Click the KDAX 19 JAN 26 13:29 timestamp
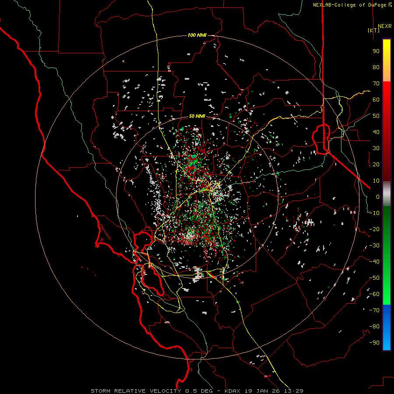The width and height of the screenshot is (394, 394). click(264, 391)
